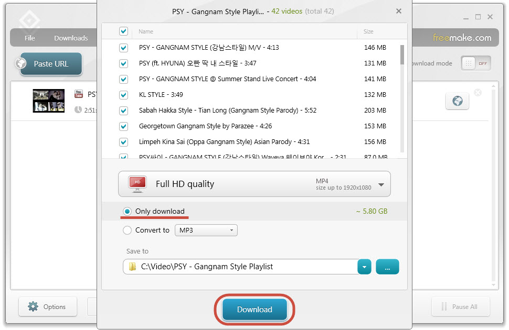This screenshot has width=509, height=330.
Task: Click the browse folder ellipsis button
Action: pyautogui.click(x=387, y=267)
